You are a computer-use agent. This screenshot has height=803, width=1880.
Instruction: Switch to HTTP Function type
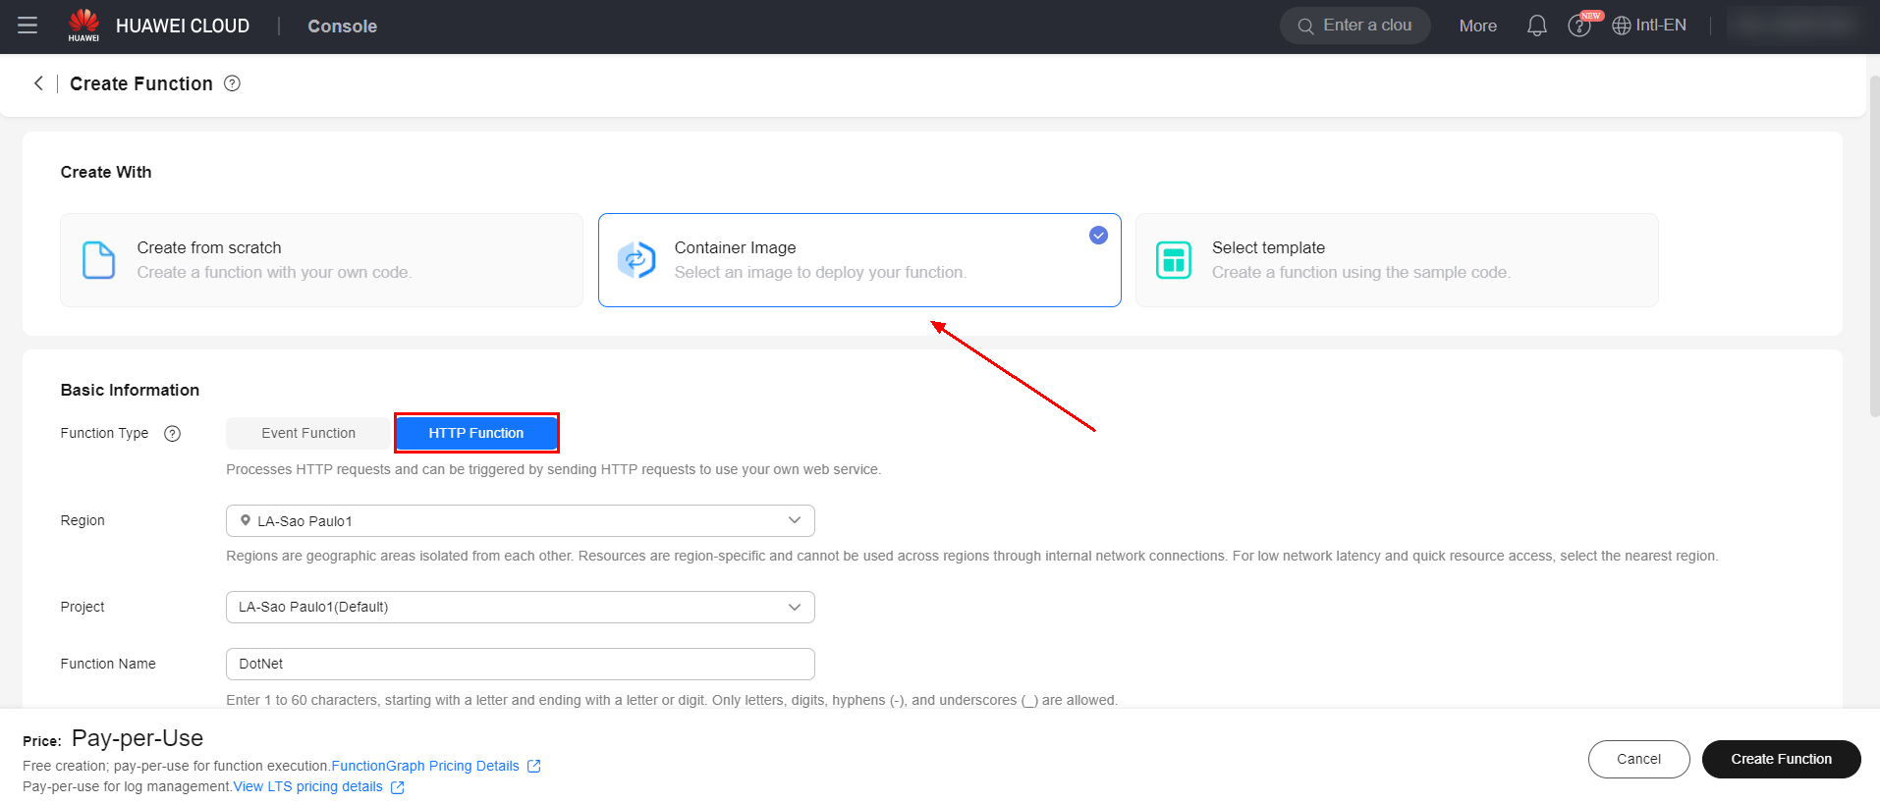[x=476, y=433]
